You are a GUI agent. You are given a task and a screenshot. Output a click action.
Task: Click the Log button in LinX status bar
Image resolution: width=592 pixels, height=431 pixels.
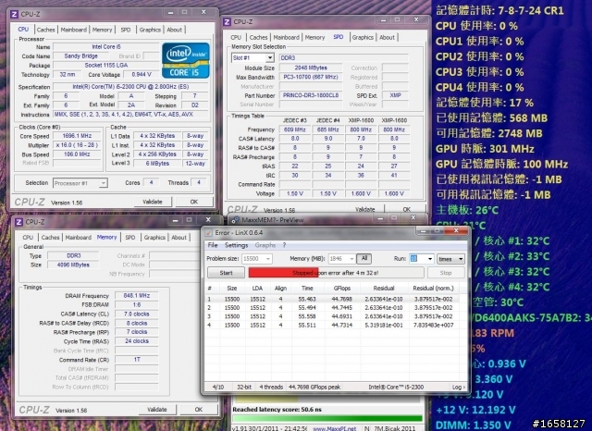coord(458,388)
